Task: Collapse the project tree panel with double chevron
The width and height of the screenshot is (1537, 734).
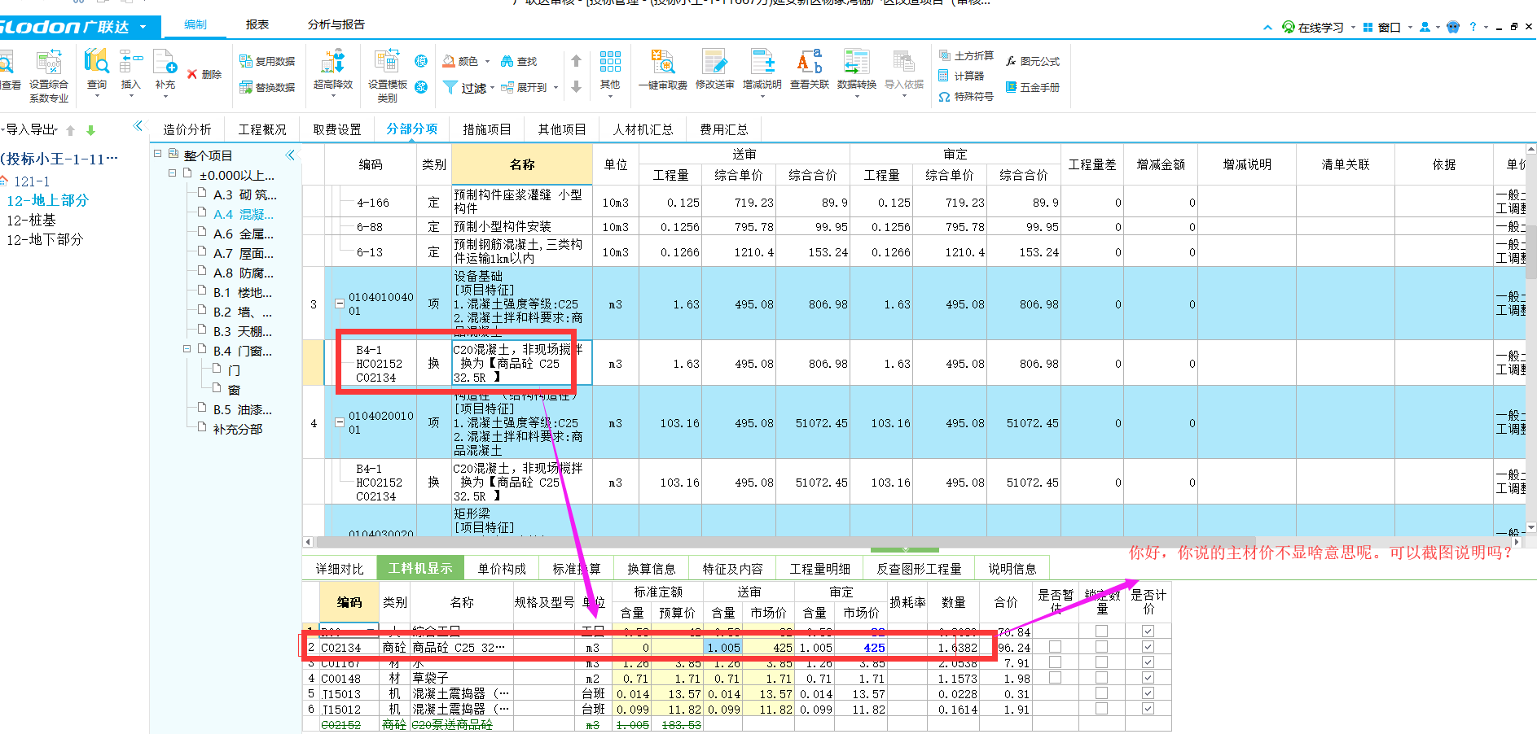Action: (290, 155)
